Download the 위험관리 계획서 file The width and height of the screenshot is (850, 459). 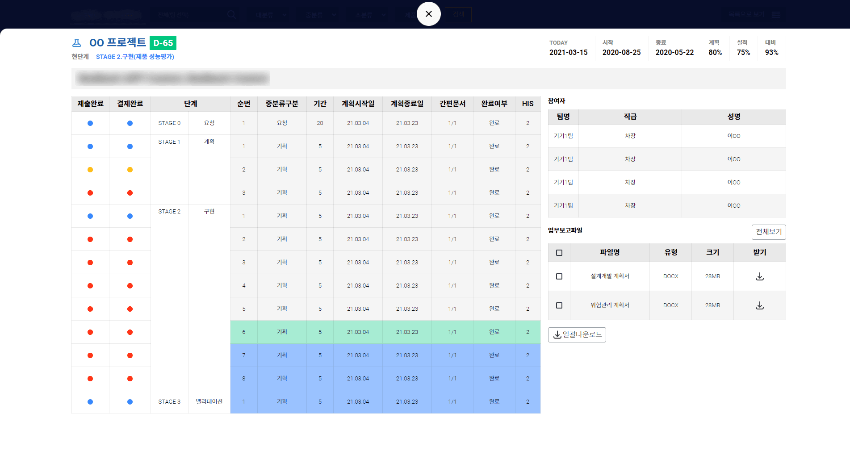click(x=759, y=305)
